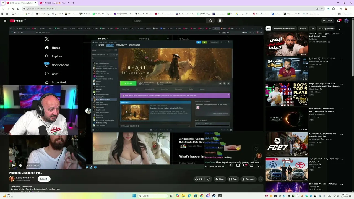This screenshot has width=354, height=199.
Task: Select the Related chip
Action: click(x=303, y=28)
